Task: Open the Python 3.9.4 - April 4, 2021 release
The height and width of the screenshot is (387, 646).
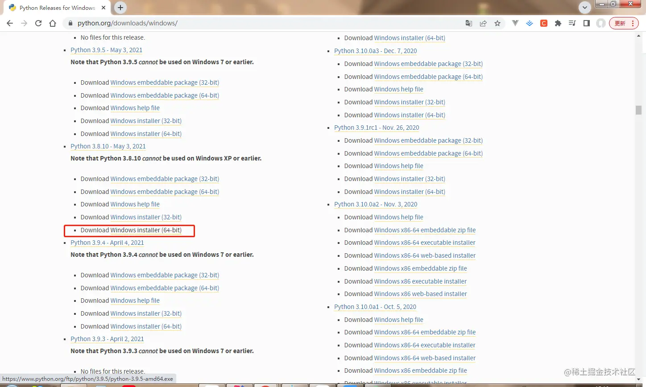Action: pos(107,243)
